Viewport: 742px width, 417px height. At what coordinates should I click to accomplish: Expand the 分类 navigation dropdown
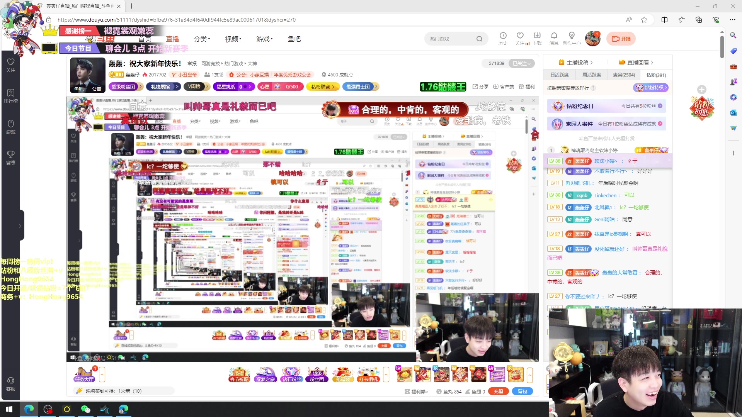point(202,39)
